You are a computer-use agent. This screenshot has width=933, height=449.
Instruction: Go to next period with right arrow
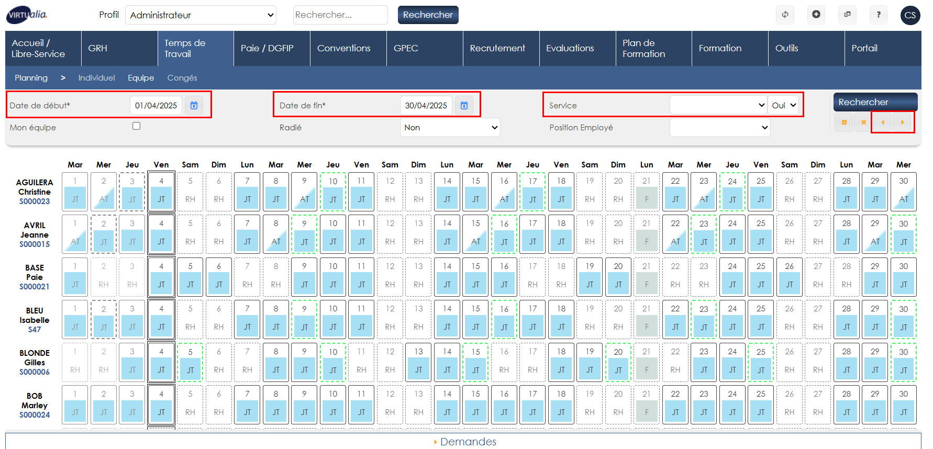click(x=902, y=122)
